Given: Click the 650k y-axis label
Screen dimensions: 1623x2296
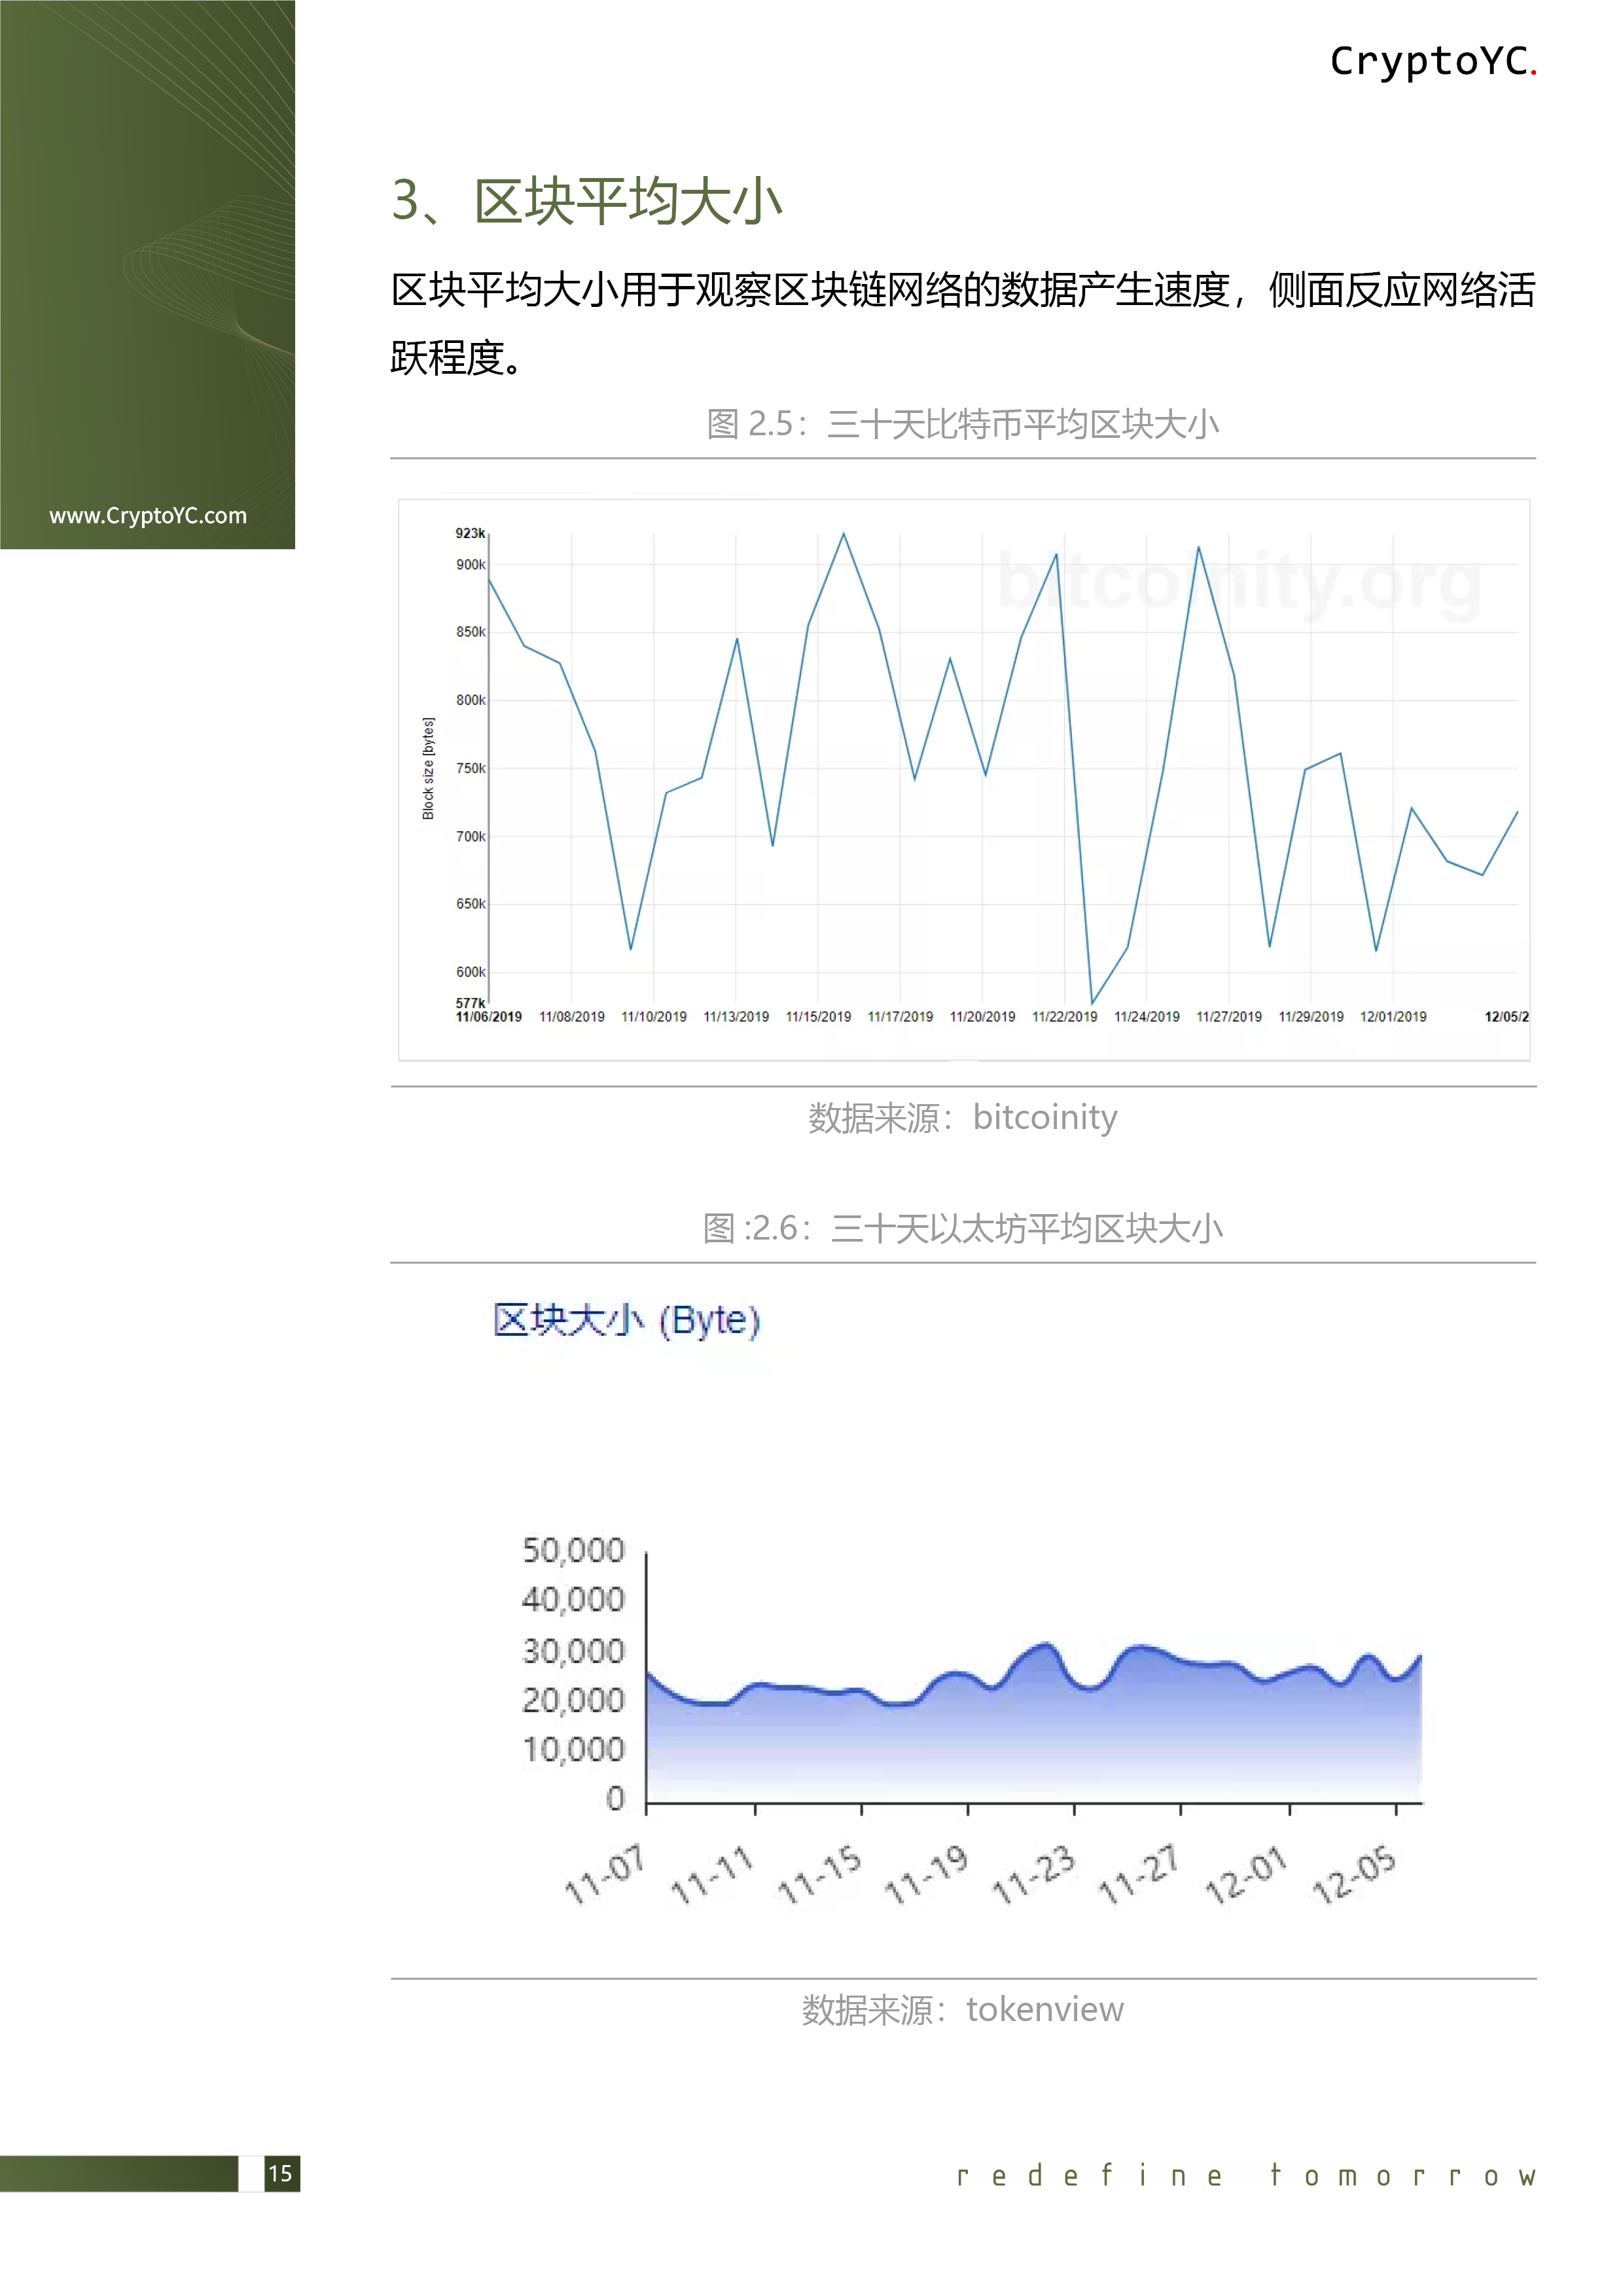Looking at the screenshot, I should coord(470,904).
